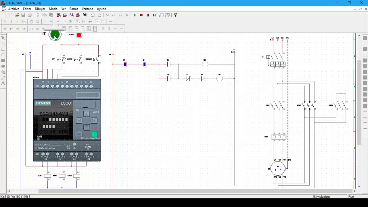Create a new document from the toolbar
The width and height of the screenshot is (368, 207).
pyautogui.click(x=11, y=15)
